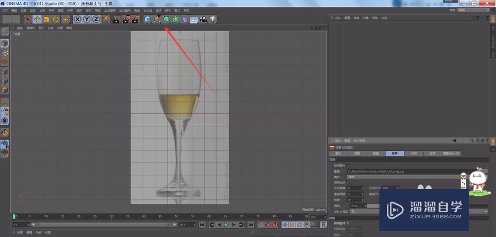Viewport: 496px width, 237px height.
Task: Select the live selection arrow tool
Action: tap(27, 19)
